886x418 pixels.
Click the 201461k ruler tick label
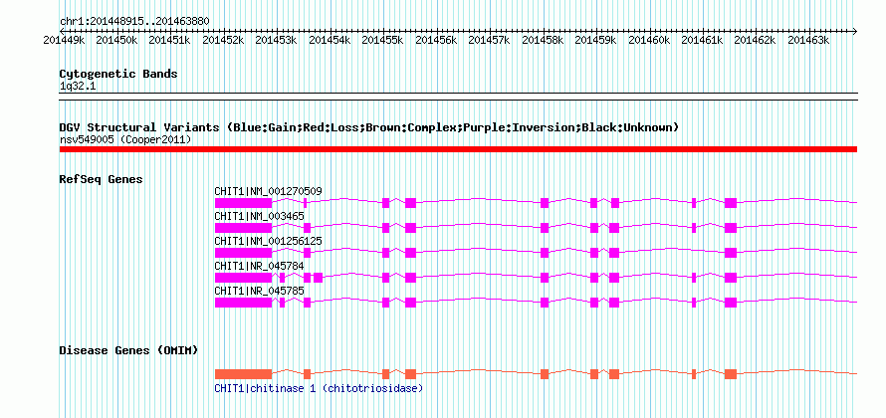703,40
